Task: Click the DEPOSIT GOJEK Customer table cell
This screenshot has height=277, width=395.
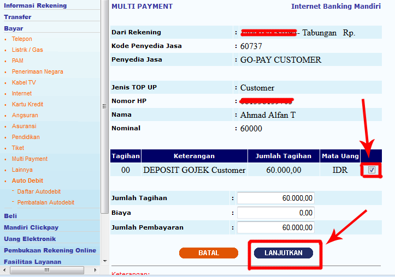Action: click(194, 170)
